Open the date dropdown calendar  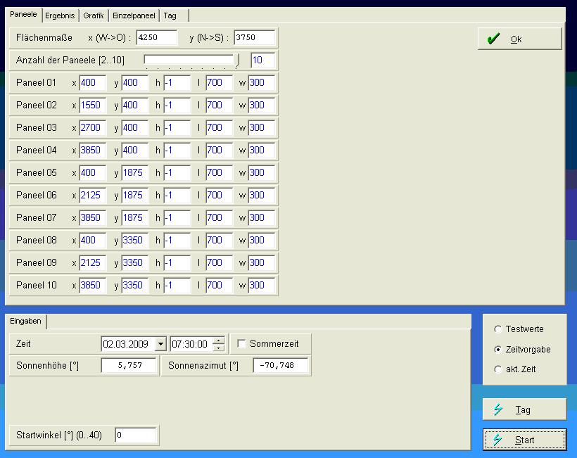click(x=160, y=344)
